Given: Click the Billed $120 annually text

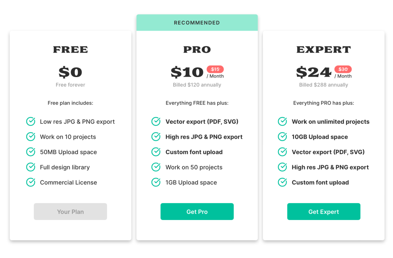Looking at the screenshot, I should coord(197,85).
